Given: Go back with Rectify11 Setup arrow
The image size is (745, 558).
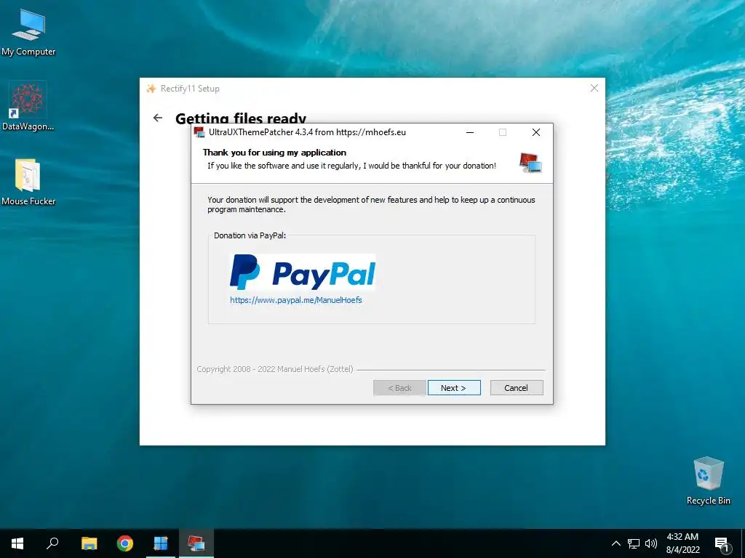Looking at the screenshot, I should [158, 118].
